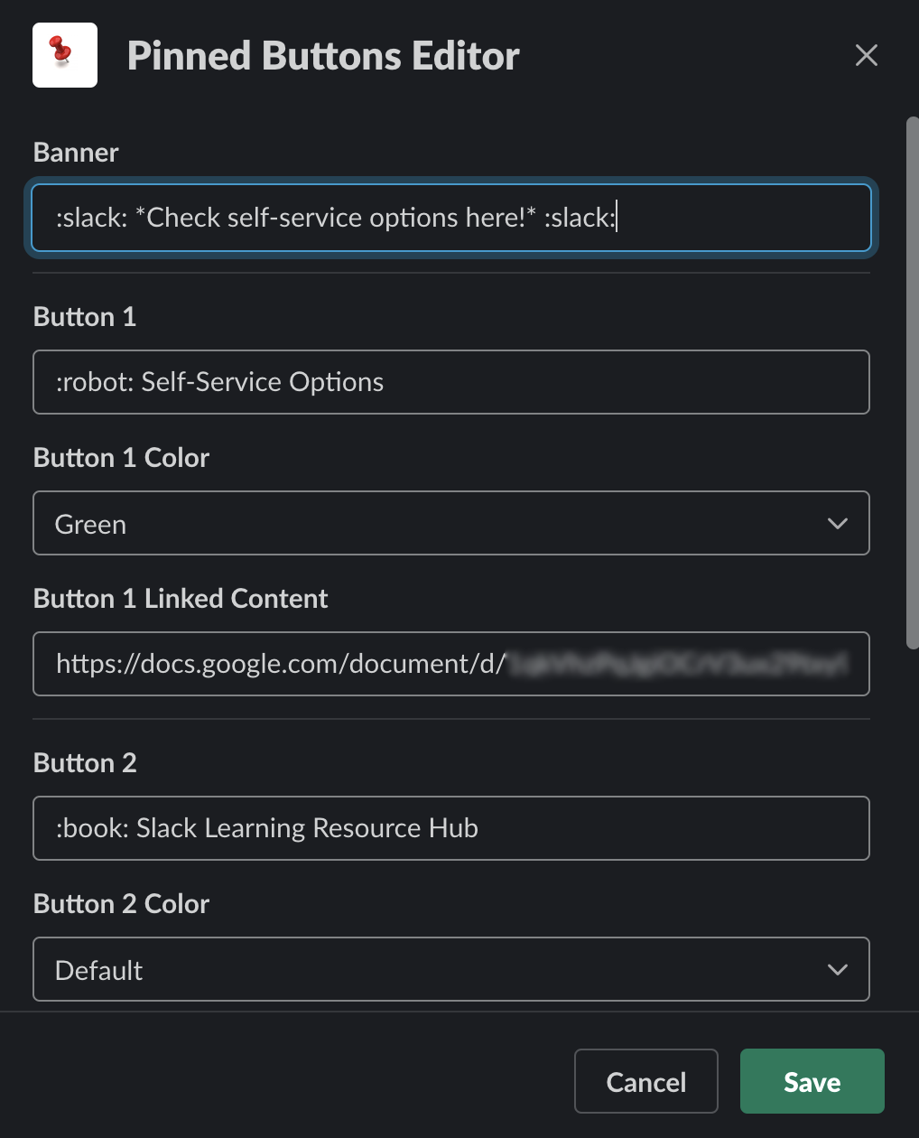Click the Button 2 Color label
Screen dimensions: 919x1138
121,904
